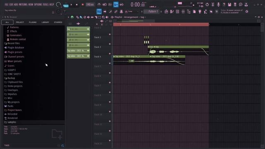
Task: Open the FILE menu
Action: (7, 5)
